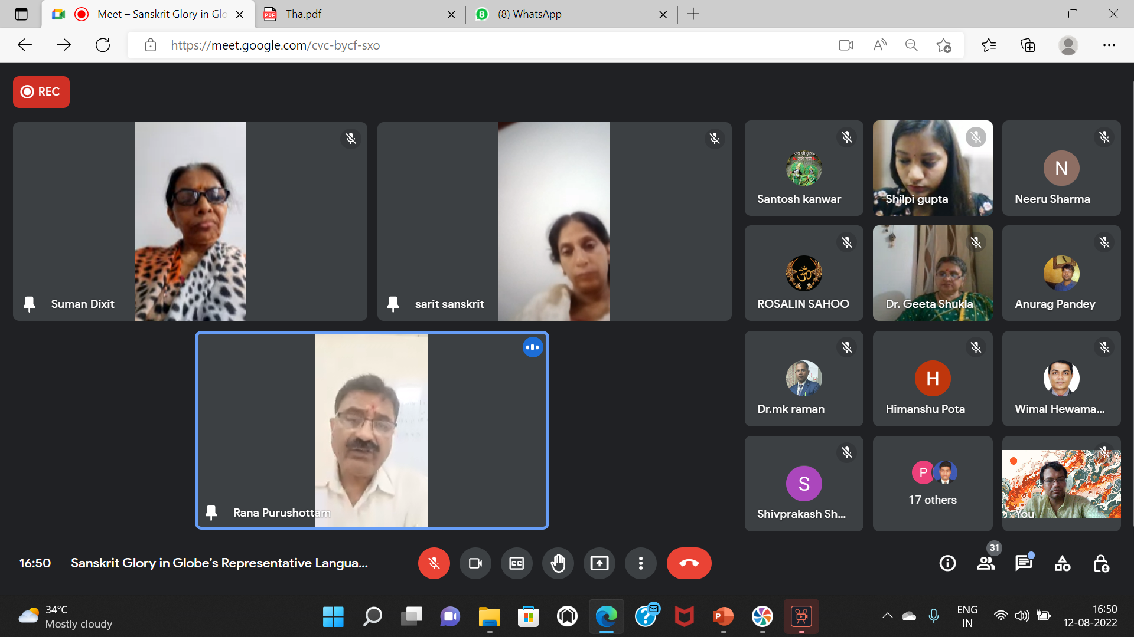Open more options three-dot menu
The image size is (1134, 637).
[x=640, y=563]
